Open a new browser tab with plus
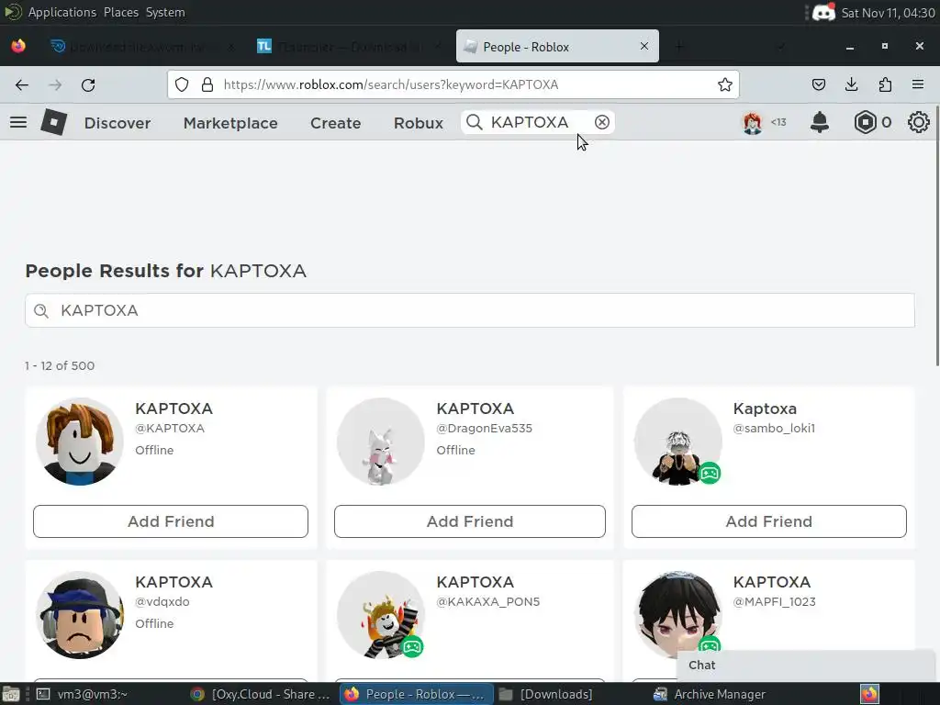 pyautogui.click(x=679, y=46)
